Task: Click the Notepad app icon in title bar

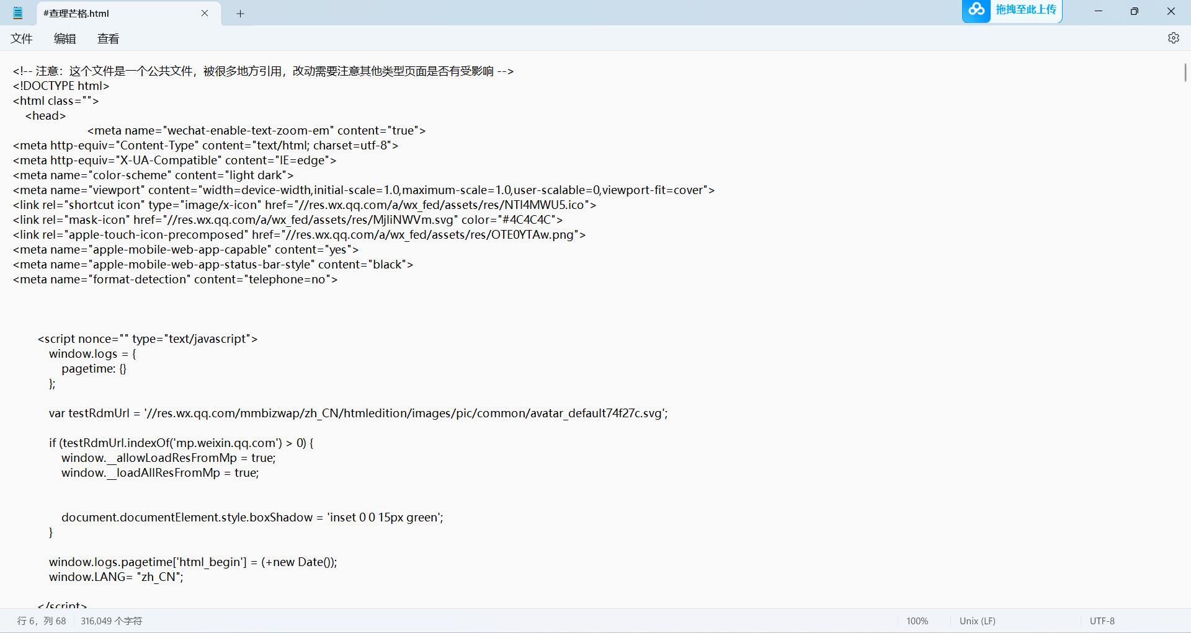Action: (18, 13)
